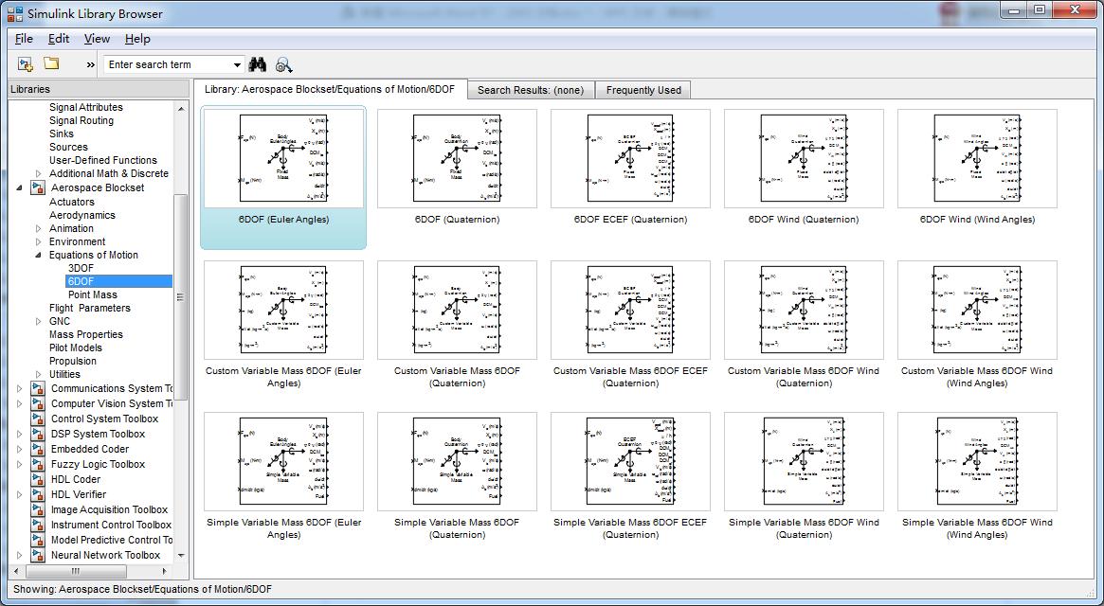Open the search term dropdown arrow
The width and height of the screenshot is (1104, 606).
(237, 64)
